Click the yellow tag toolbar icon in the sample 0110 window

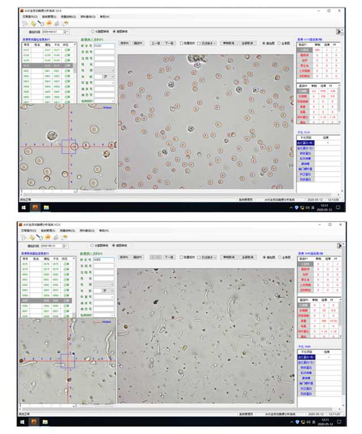pos(33,24)
